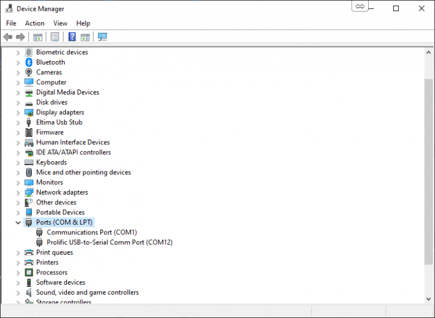Select the Monitors category icon
Screen dimensions: 435x318
click(x=29, y=182)
